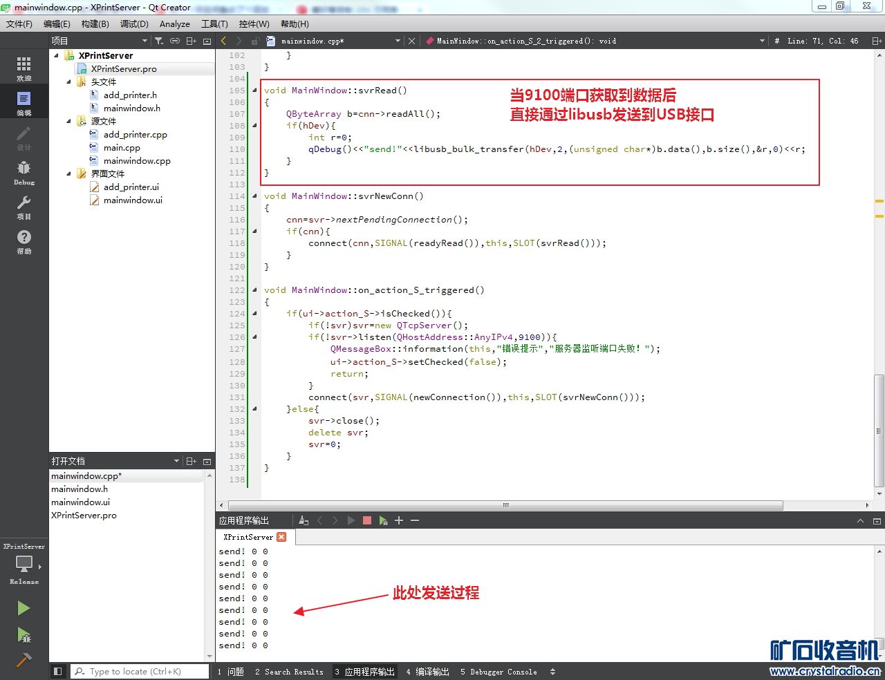The width and height of the screenshot is (885, 680).
Task: Click the editor vertical scrollbar thumb
Action: [879, 431]
